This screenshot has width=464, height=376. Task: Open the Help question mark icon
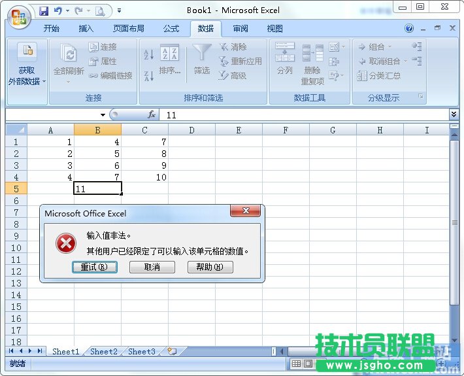coord(409,28)
